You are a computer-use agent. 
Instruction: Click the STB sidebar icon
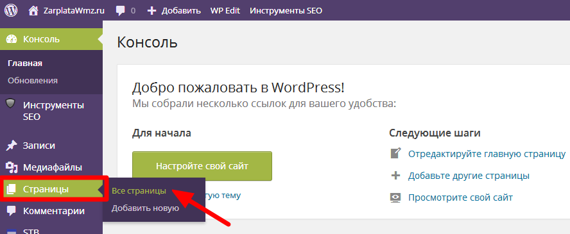pyautogui.click(x=12, y=231)
